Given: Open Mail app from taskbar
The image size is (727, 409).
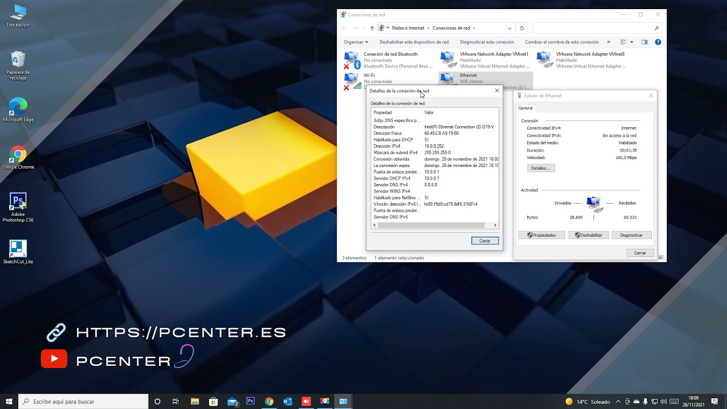Looking at the screenshot, I should point(233,401).
